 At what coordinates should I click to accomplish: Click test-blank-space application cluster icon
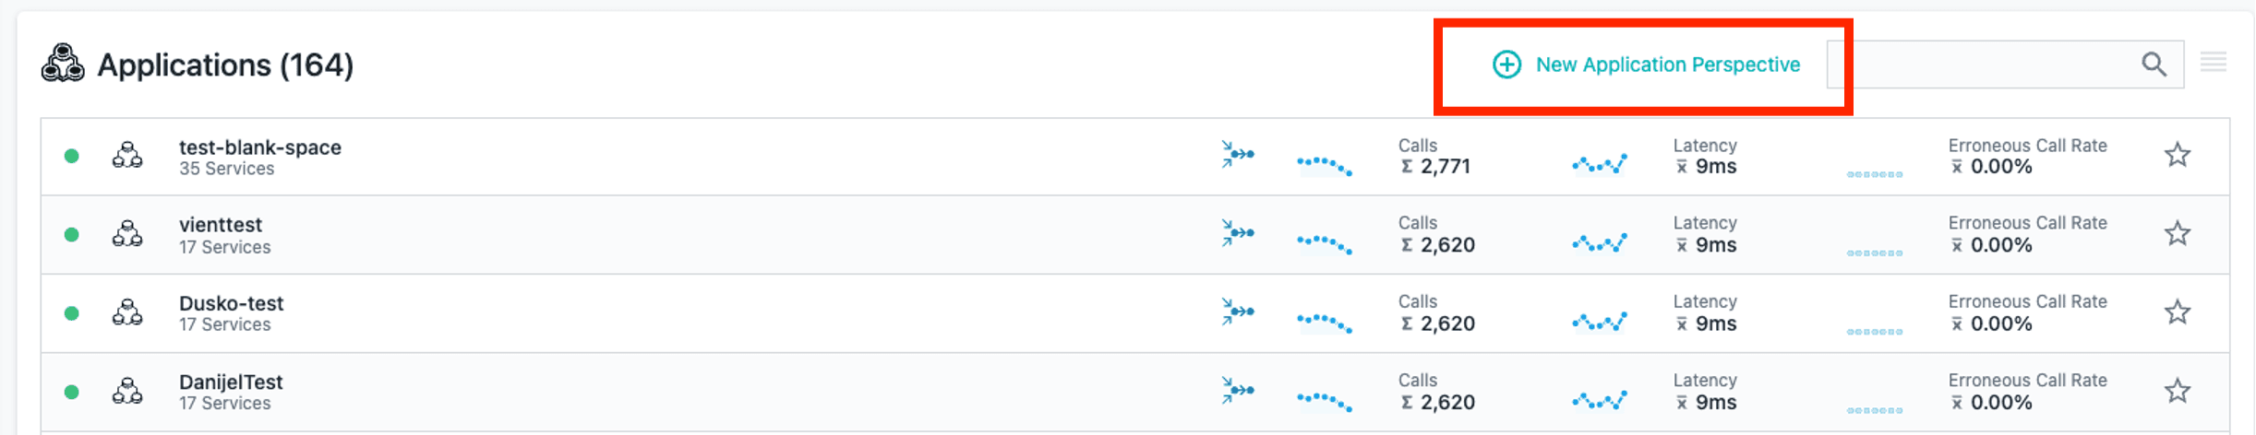(127, 156)
